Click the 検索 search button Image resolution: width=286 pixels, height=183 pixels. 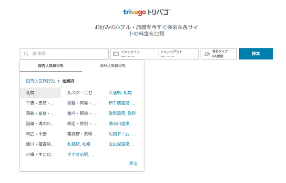pyautogui.click(x=256, y=54)
